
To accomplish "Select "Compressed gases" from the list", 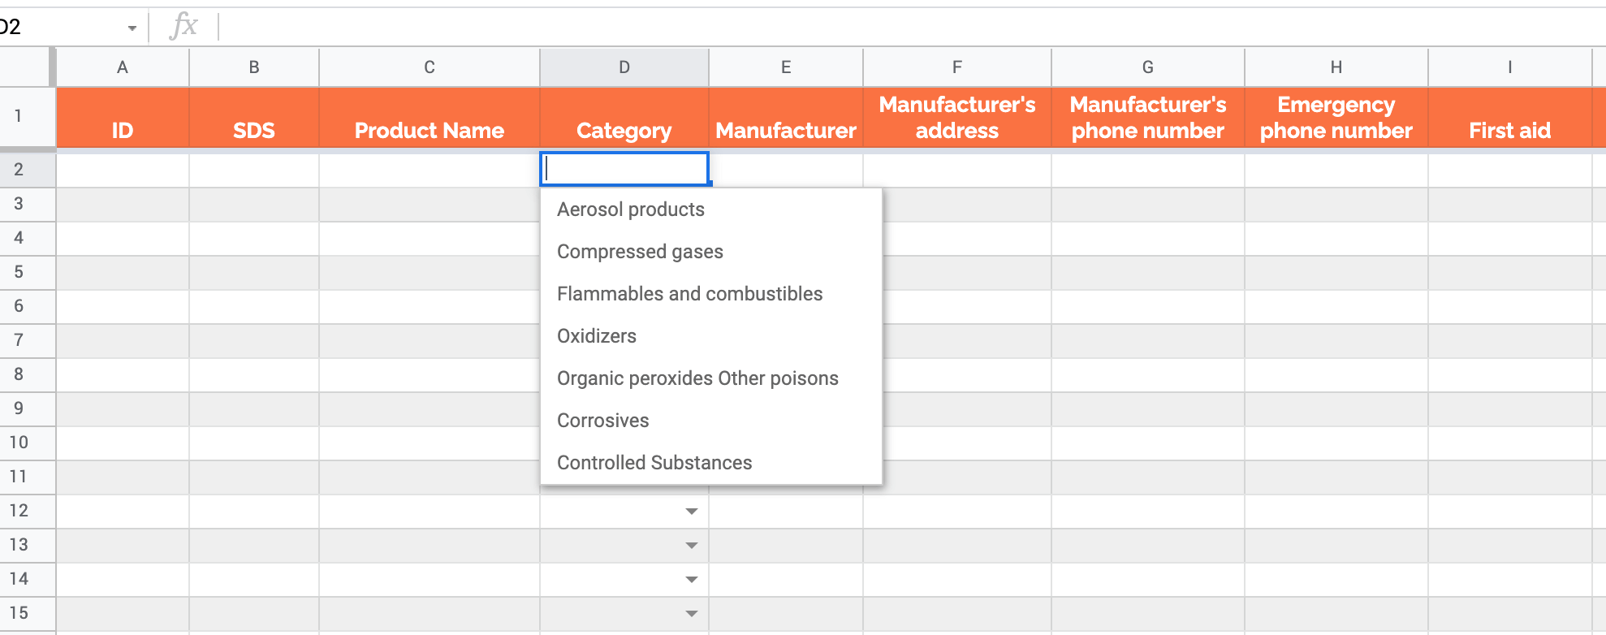I will [x=640, y=251].
